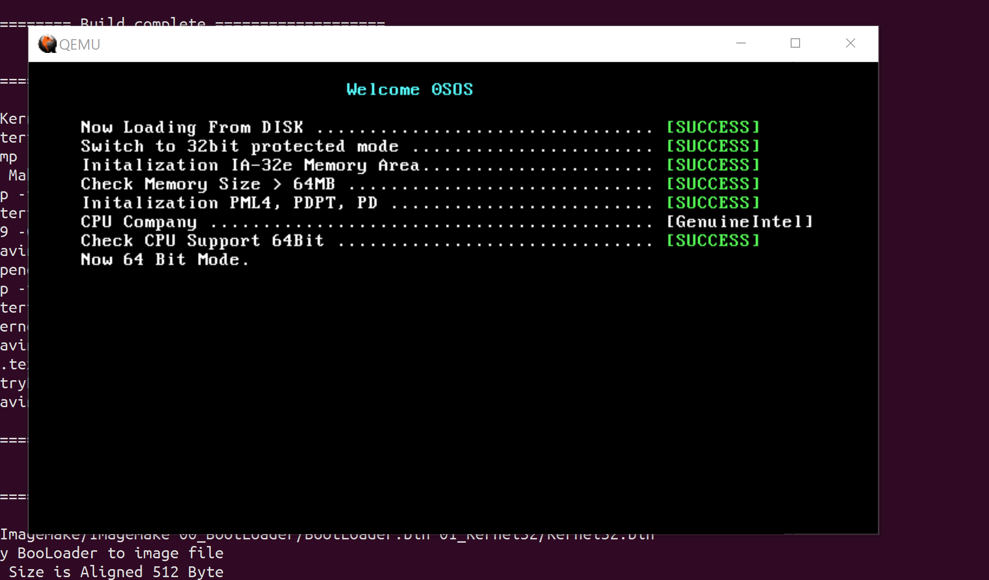Minimize the QEMU window

pos(741,43)
